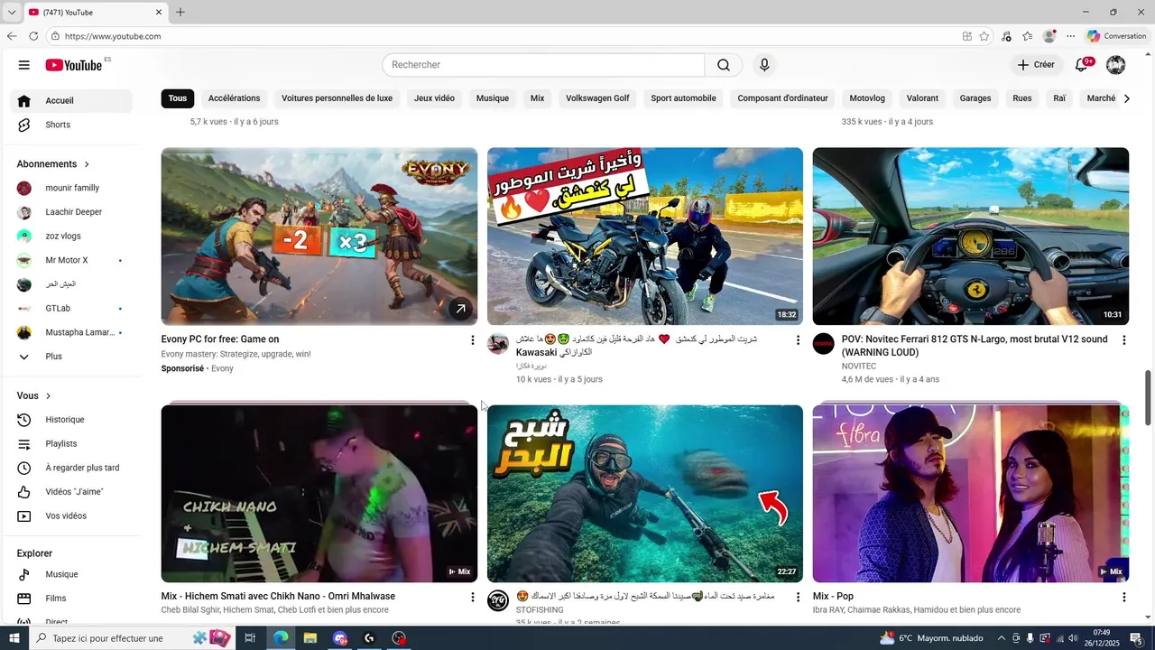This screenshot has height=650, width=1155.
Task: Open browser settings and more menu
Action: tap(1071, 36)
